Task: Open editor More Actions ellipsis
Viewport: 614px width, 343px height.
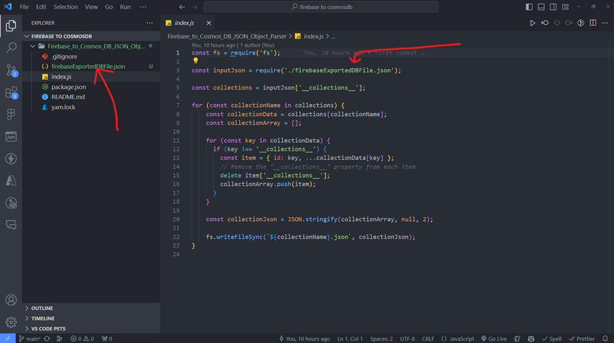Action: (605, 23)
